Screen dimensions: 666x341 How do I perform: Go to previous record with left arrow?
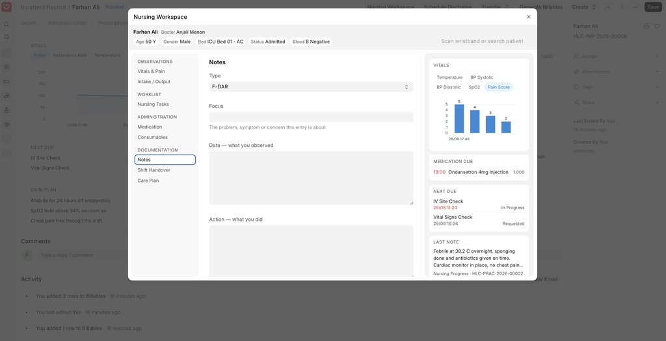(x=609, y=6)
